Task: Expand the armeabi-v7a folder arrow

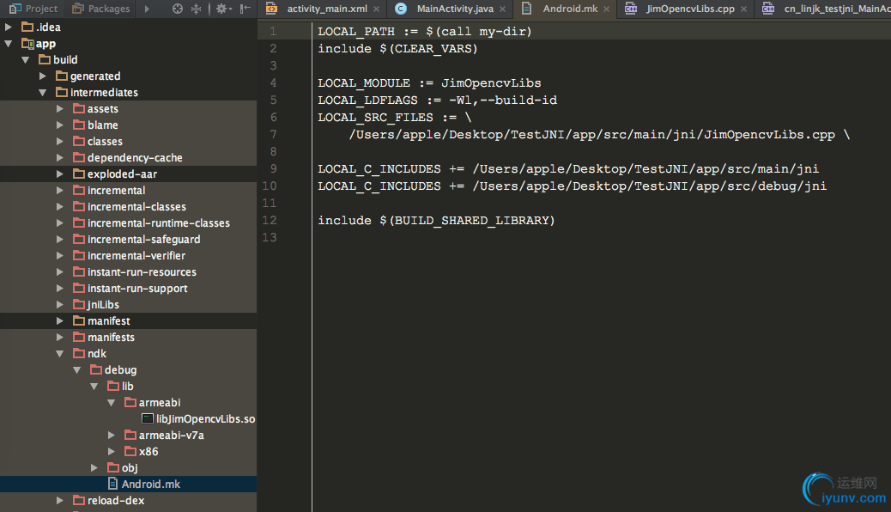Action: (112, 436)
